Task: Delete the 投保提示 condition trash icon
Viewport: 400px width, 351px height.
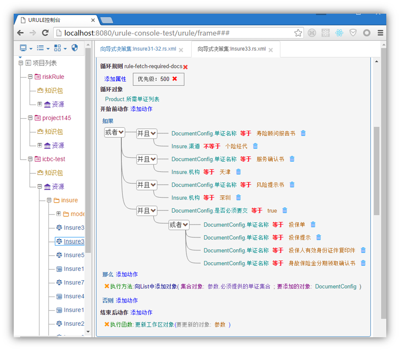Action: coord(319,237)
